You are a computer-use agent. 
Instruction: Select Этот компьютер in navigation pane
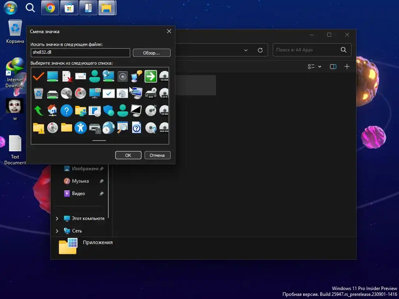point(88,218)
